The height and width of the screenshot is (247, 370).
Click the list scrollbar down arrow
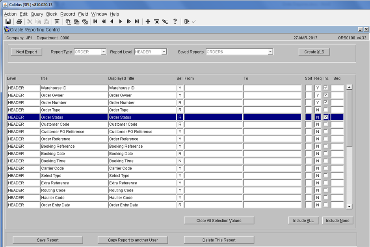(349, 206)
